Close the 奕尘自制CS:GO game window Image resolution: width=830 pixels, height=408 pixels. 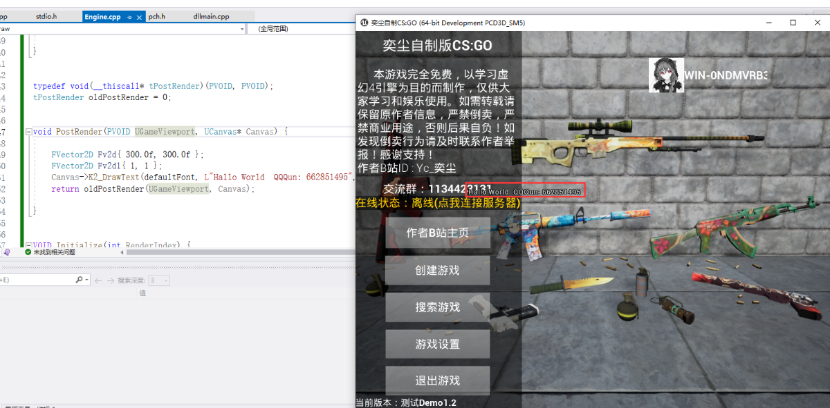click(817, 23)
